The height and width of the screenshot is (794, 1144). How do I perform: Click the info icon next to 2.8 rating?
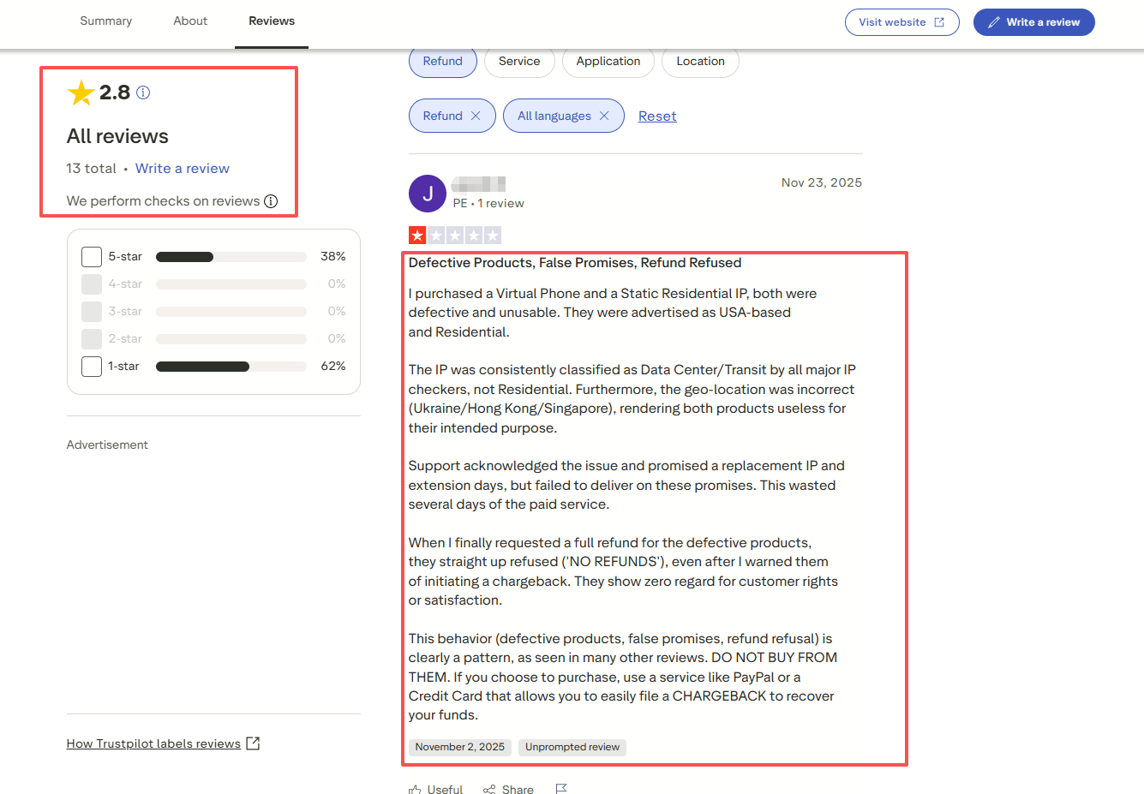click(143, 93)
